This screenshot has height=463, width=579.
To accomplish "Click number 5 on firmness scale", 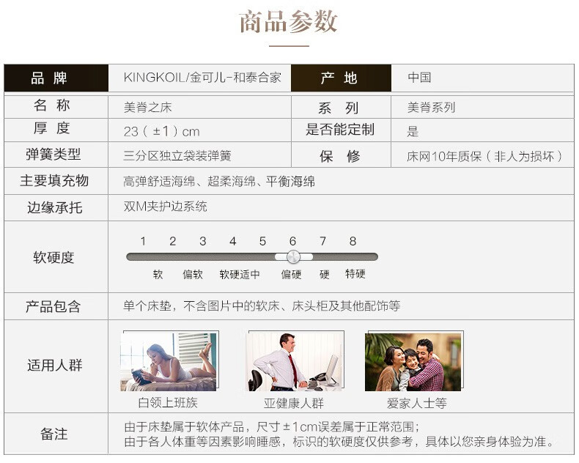I will tap(262, 241).
